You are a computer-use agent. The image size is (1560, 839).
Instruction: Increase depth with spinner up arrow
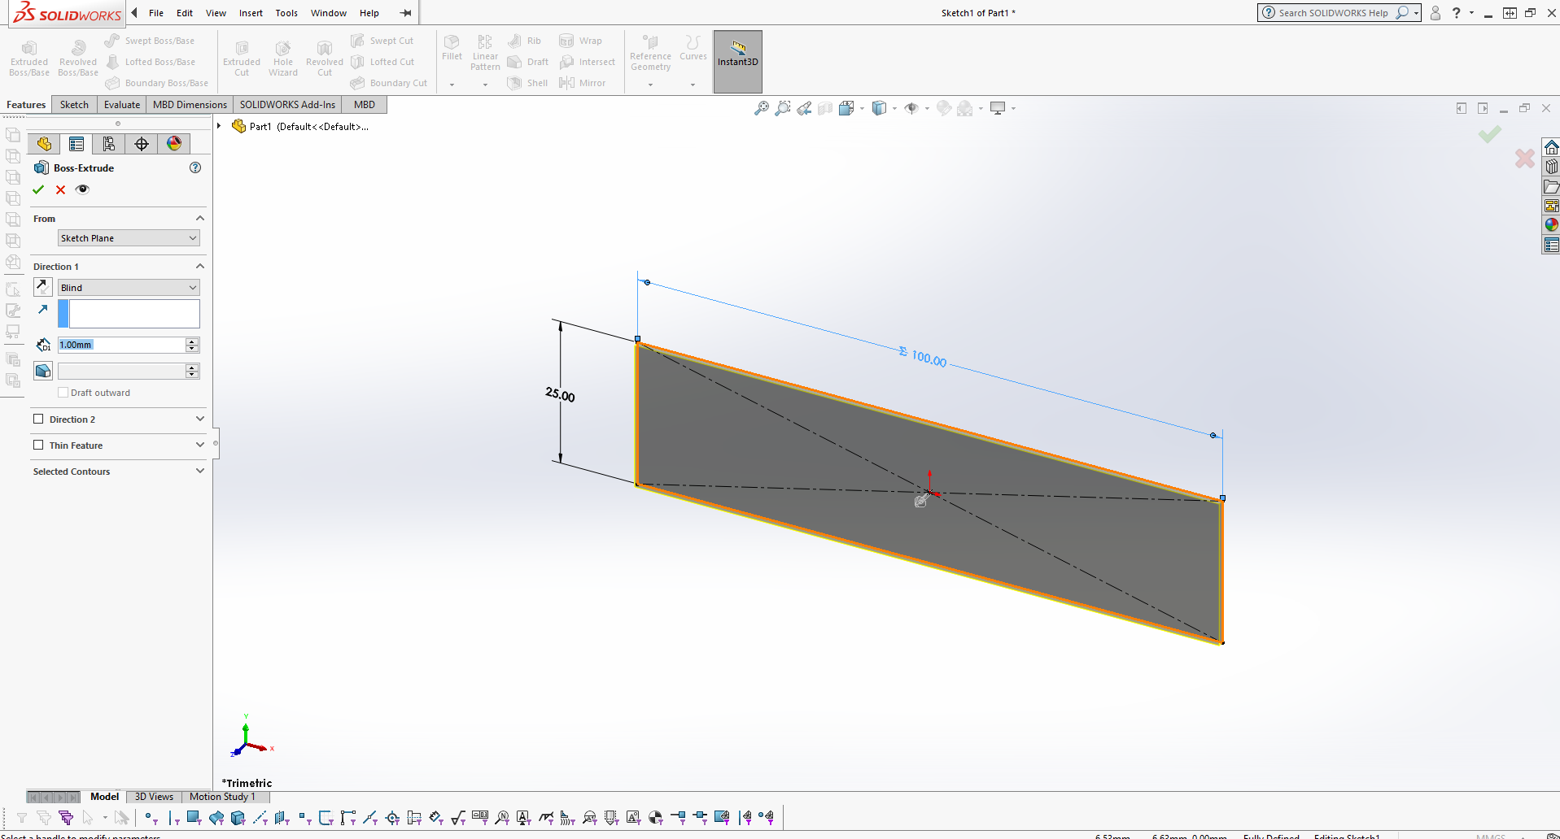point(192,341)
